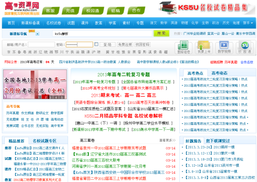Open the 历年真题 red link in the announcement bar
This screenshot has width=257, height=182.
231,62
